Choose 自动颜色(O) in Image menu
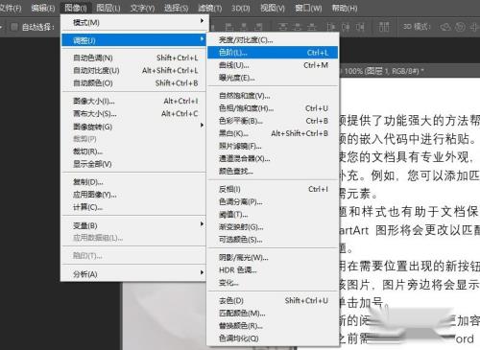 tap(133, 83)
